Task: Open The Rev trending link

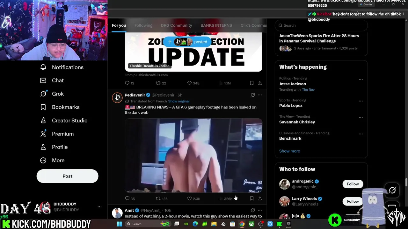Action: (308, 90)
